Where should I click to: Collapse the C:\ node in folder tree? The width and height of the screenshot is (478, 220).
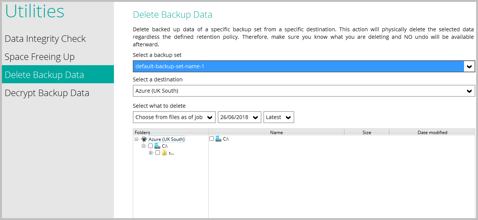point(144,146)
